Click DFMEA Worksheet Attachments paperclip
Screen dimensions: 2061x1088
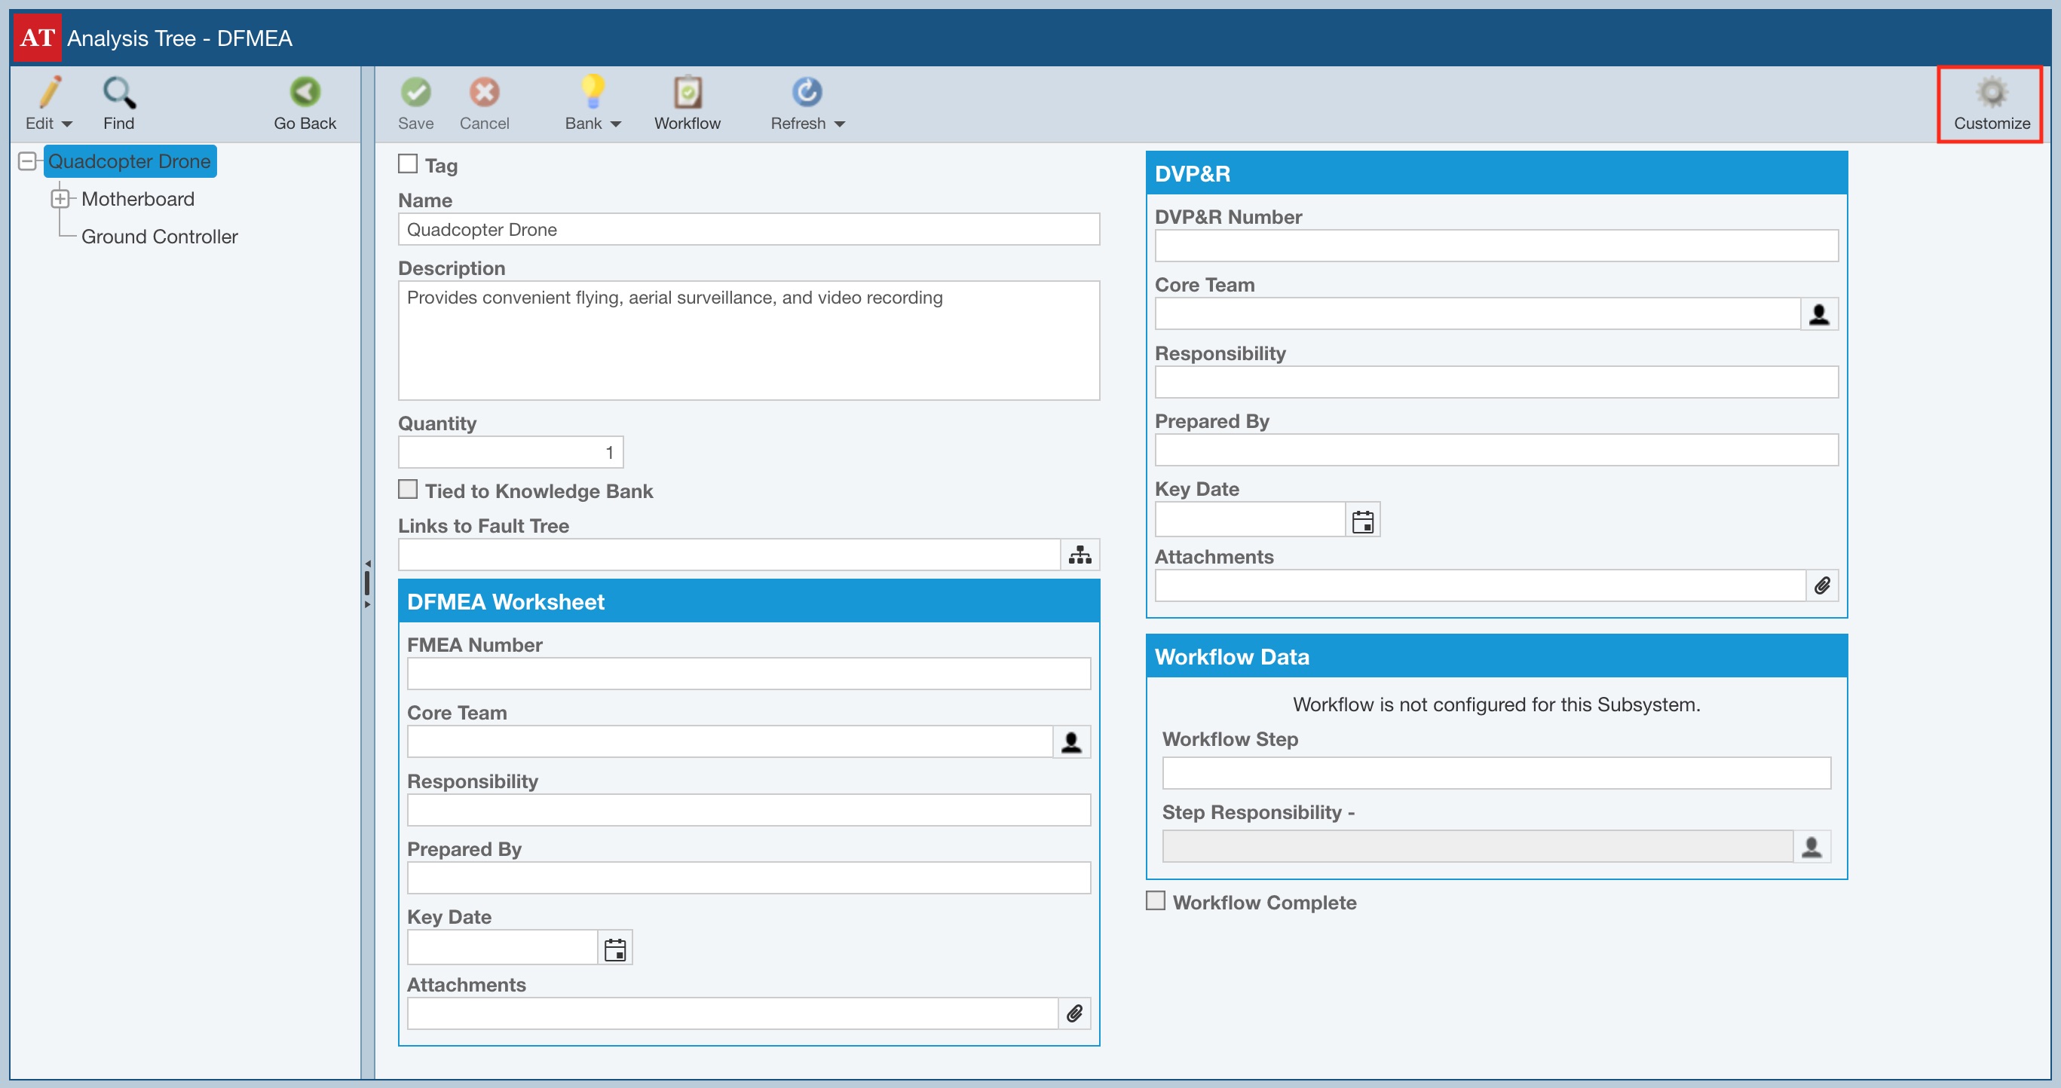[x=1073, y=1013]
